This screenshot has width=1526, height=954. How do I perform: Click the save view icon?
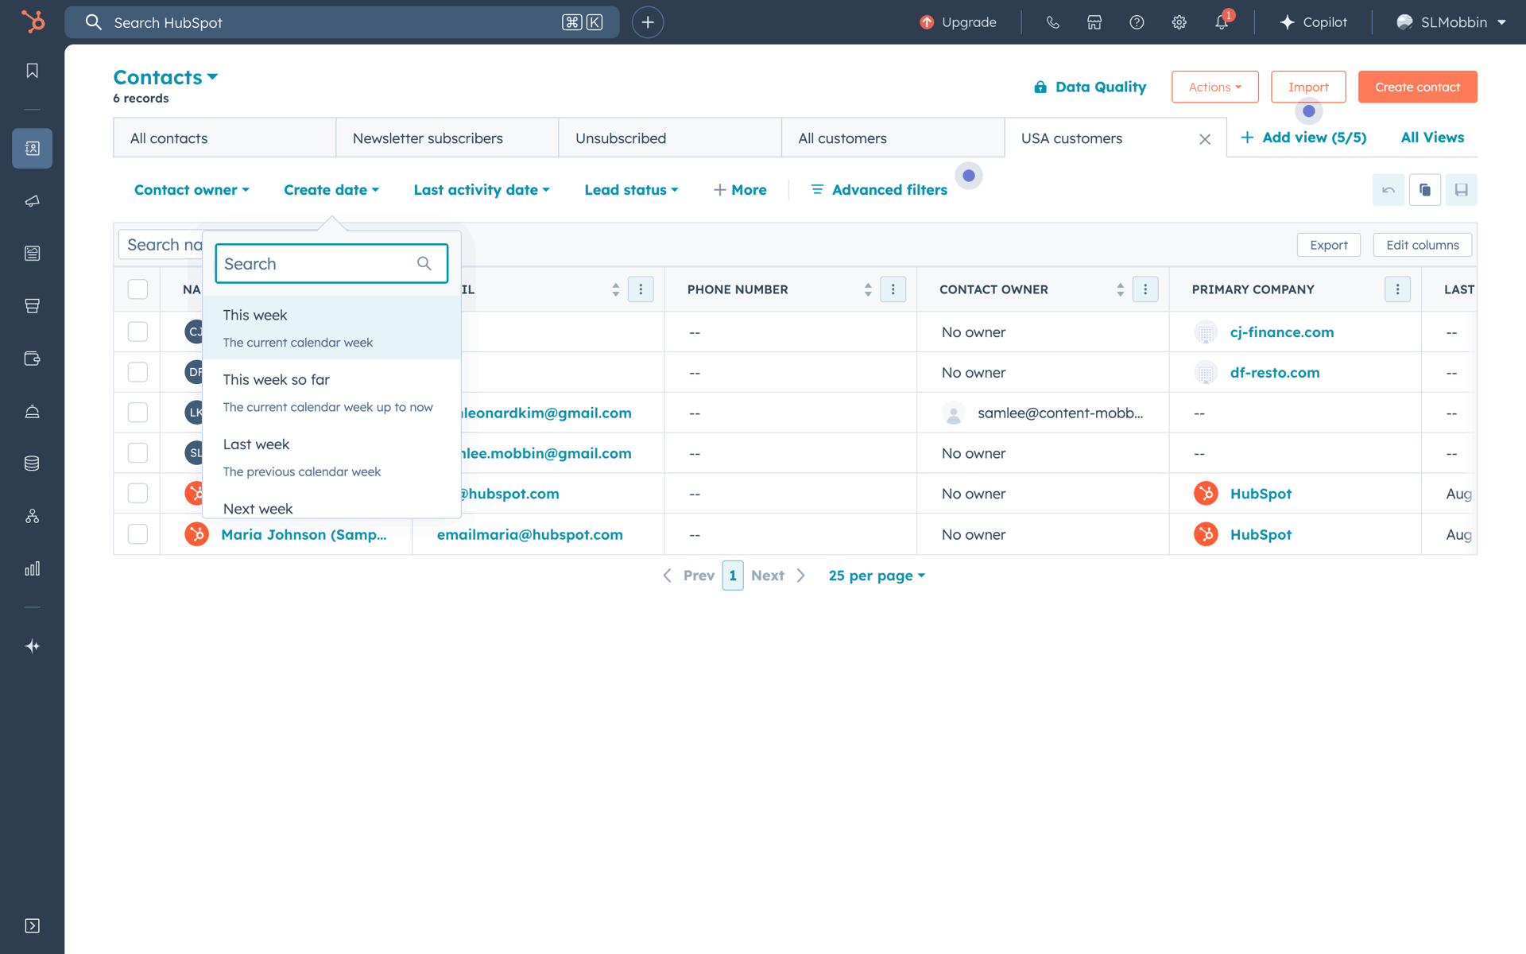1462,190
